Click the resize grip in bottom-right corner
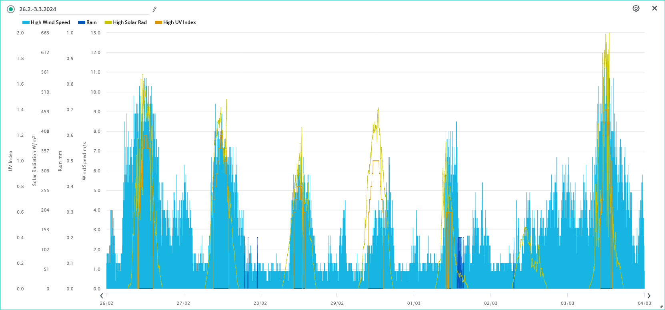 [661, 306]
